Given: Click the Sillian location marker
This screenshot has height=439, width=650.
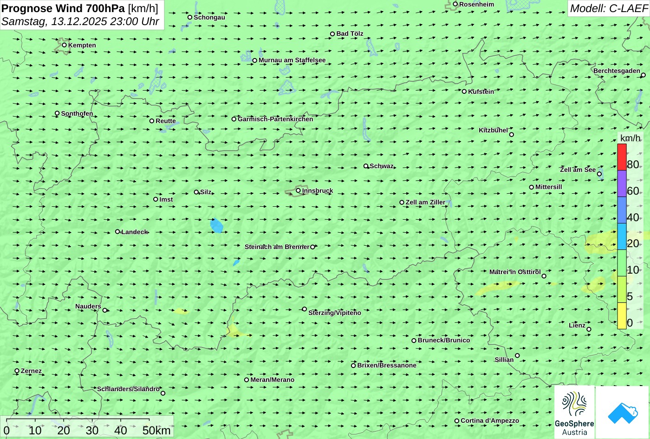Looking at the screenshot, I should [517, 356].
